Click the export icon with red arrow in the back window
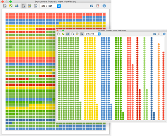This screenshot has width=167, height=136. [98, 6]
